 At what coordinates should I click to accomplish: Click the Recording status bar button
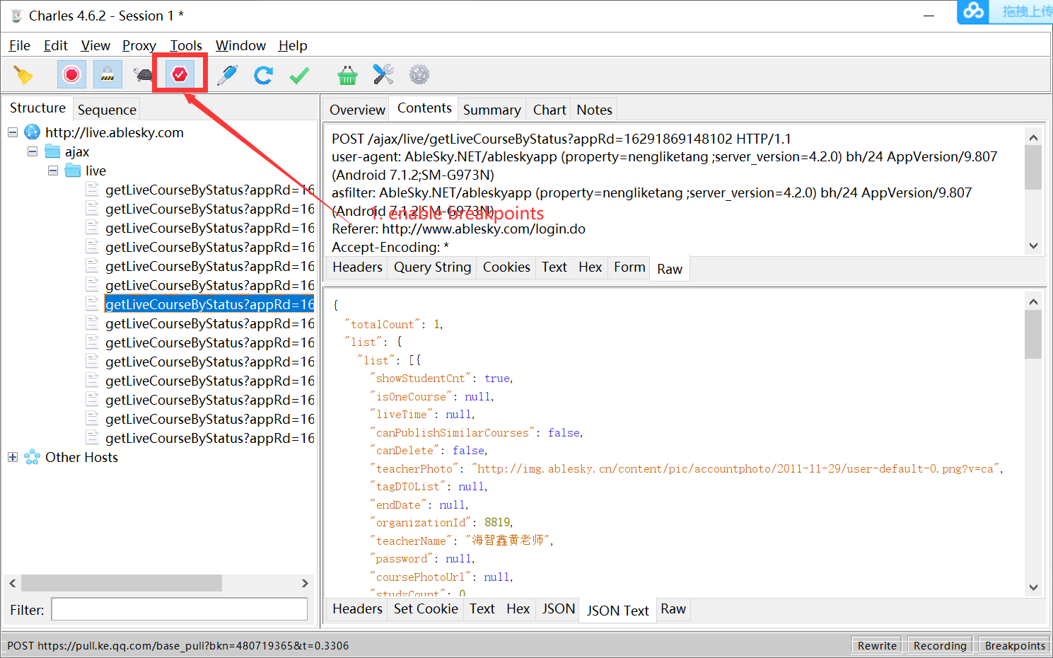coord(940,645)
